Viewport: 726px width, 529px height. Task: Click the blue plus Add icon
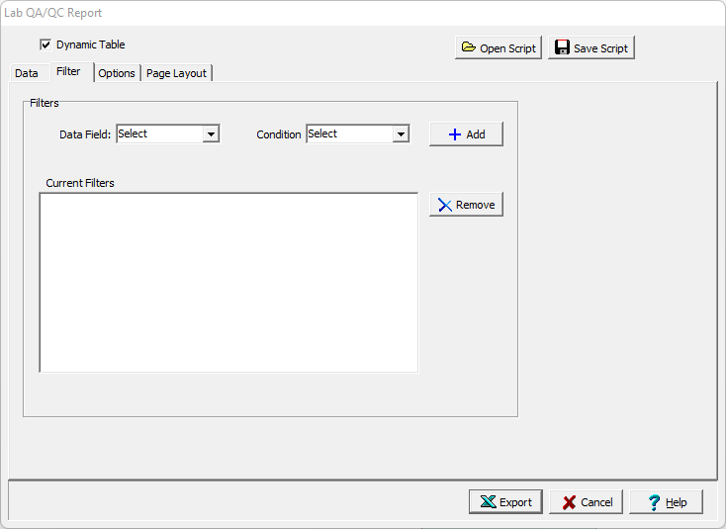pyautogui.click(x=455, y=134)
